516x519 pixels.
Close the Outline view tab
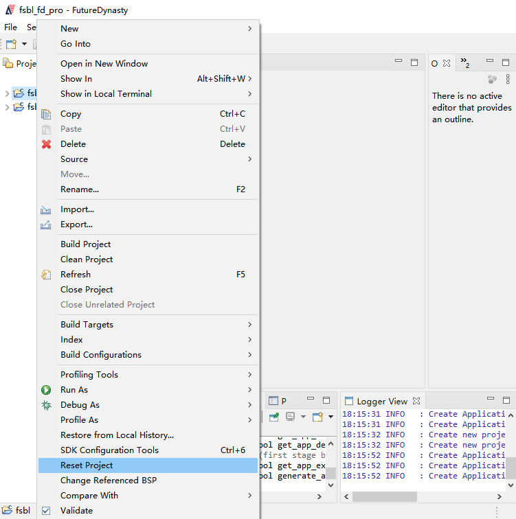pos(447,63)
